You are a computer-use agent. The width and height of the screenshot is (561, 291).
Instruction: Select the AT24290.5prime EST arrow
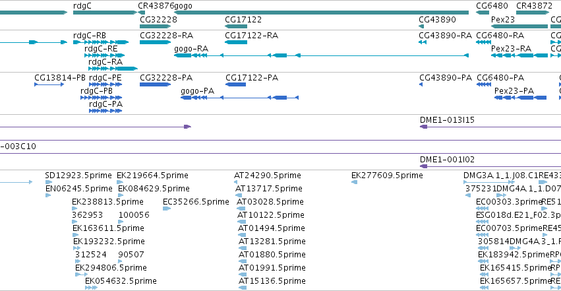tap(235, 182)
